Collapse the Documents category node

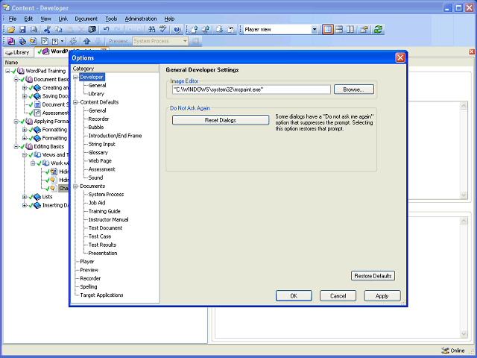(75, 186)
